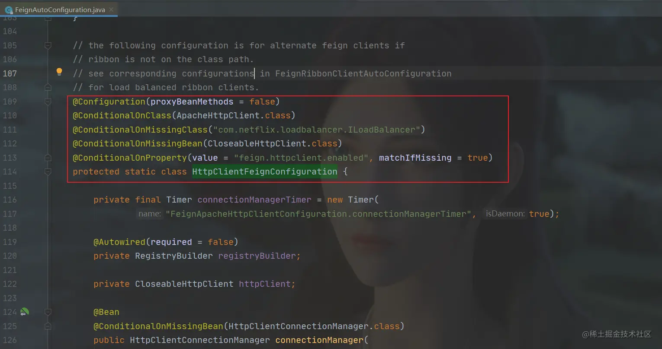This screenshot has width=662, height=349.
Task: Click the 'name:' parameter hint on line 117
Action: click(x=150, y=214)
